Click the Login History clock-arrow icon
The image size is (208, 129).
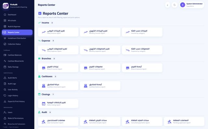pos(5,95)
